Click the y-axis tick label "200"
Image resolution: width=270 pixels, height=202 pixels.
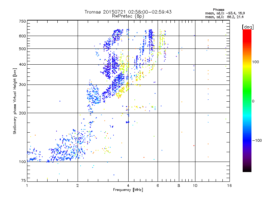pos(22,113)
